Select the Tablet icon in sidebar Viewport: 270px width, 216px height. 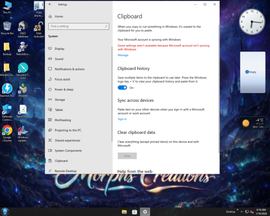pos(50,110)
